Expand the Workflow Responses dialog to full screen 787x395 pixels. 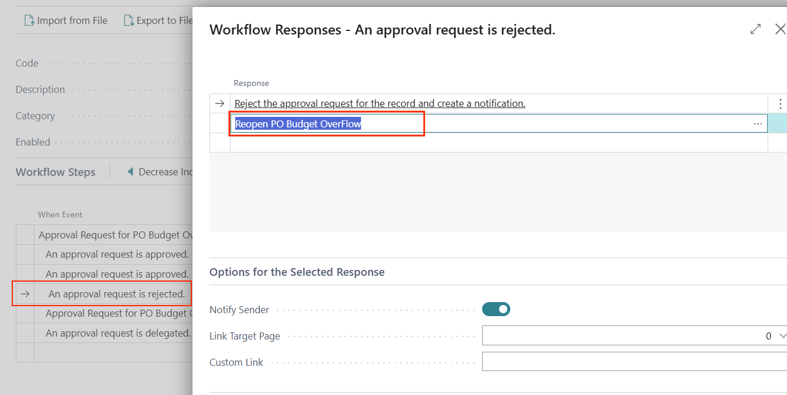point(755,29)
